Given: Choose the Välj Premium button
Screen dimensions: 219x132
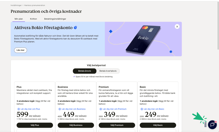Looking at the screenshot, I should [117, 125].
